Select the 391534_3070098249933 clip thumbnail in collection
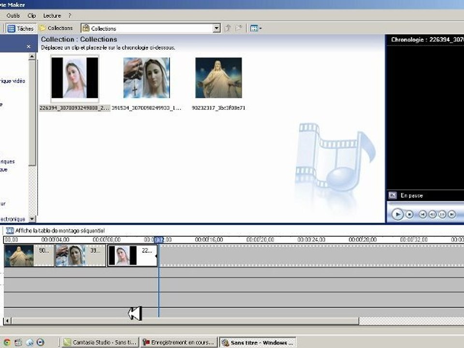The image size is (464, 348). point(146,78)
